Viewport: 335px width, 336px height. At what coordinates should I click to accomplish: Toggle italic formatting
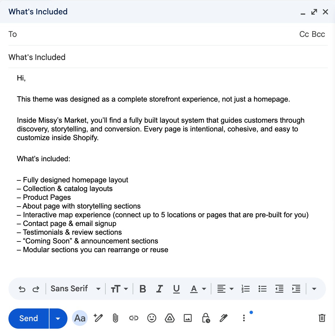(160, 289)
